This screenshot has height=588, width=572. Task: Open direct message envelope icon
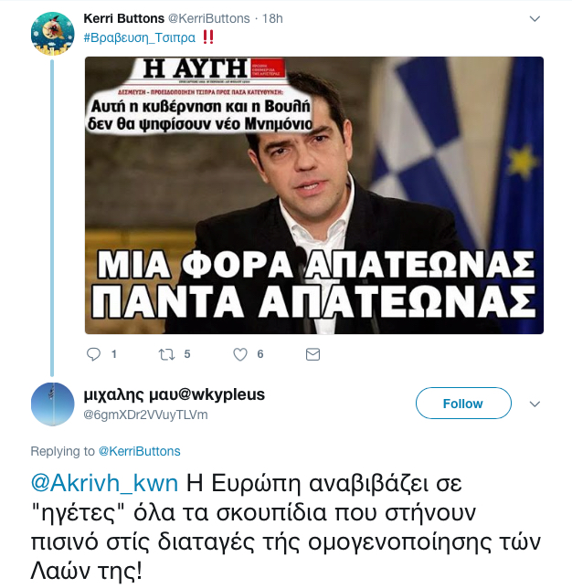pos(312,354)
